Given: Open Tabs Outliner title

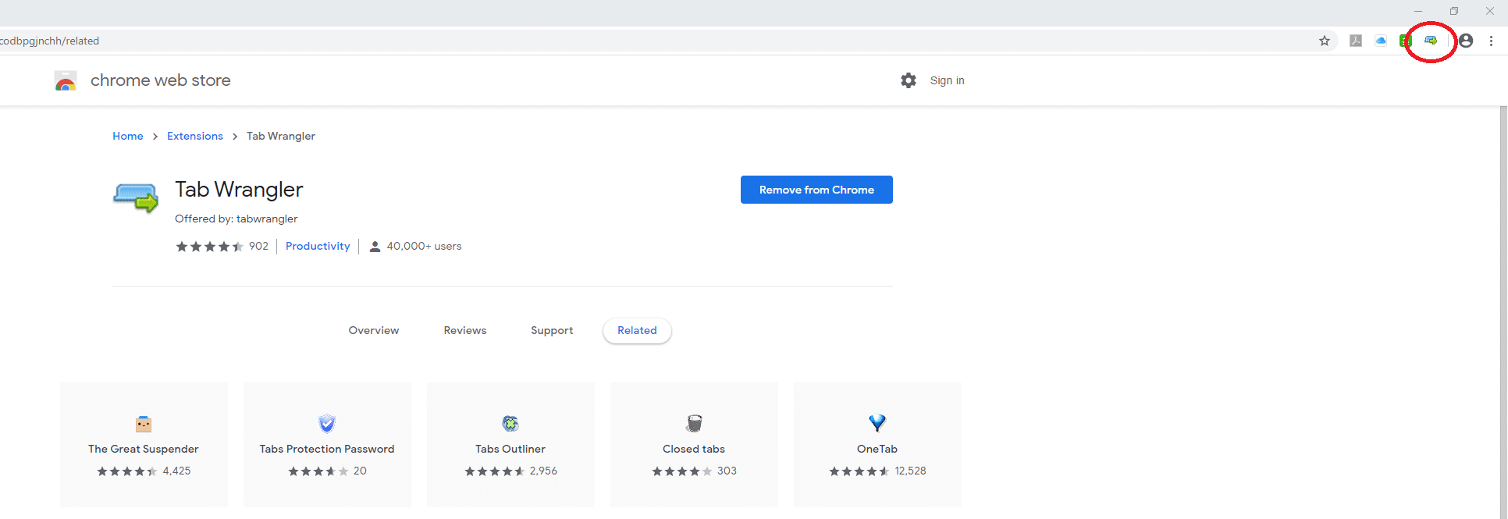Looking at the screenshot, I should coord(510,449).
